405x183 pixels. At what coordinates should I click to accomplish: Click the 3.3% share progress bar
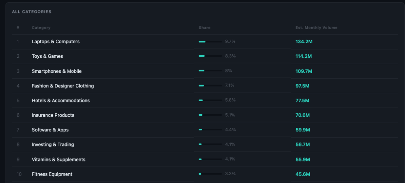pyautogui.click(x=210, y=174)
